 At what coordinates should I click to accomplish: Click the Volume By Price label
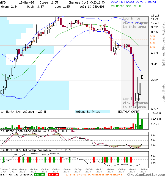pos(88,112)
